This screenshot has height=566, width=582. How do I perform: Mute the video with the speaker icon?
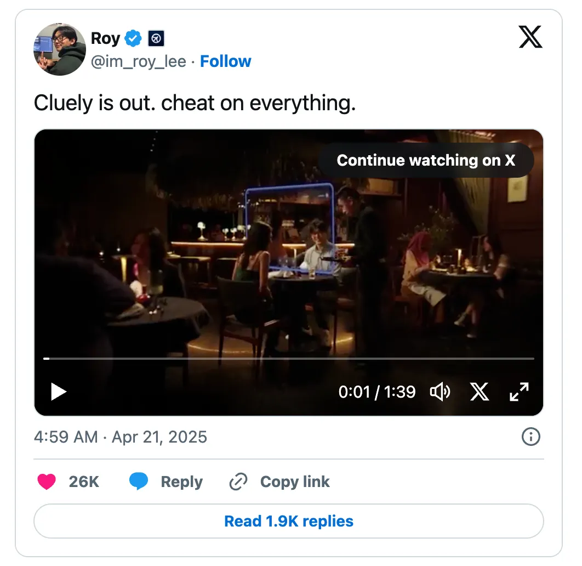(440, 392)
